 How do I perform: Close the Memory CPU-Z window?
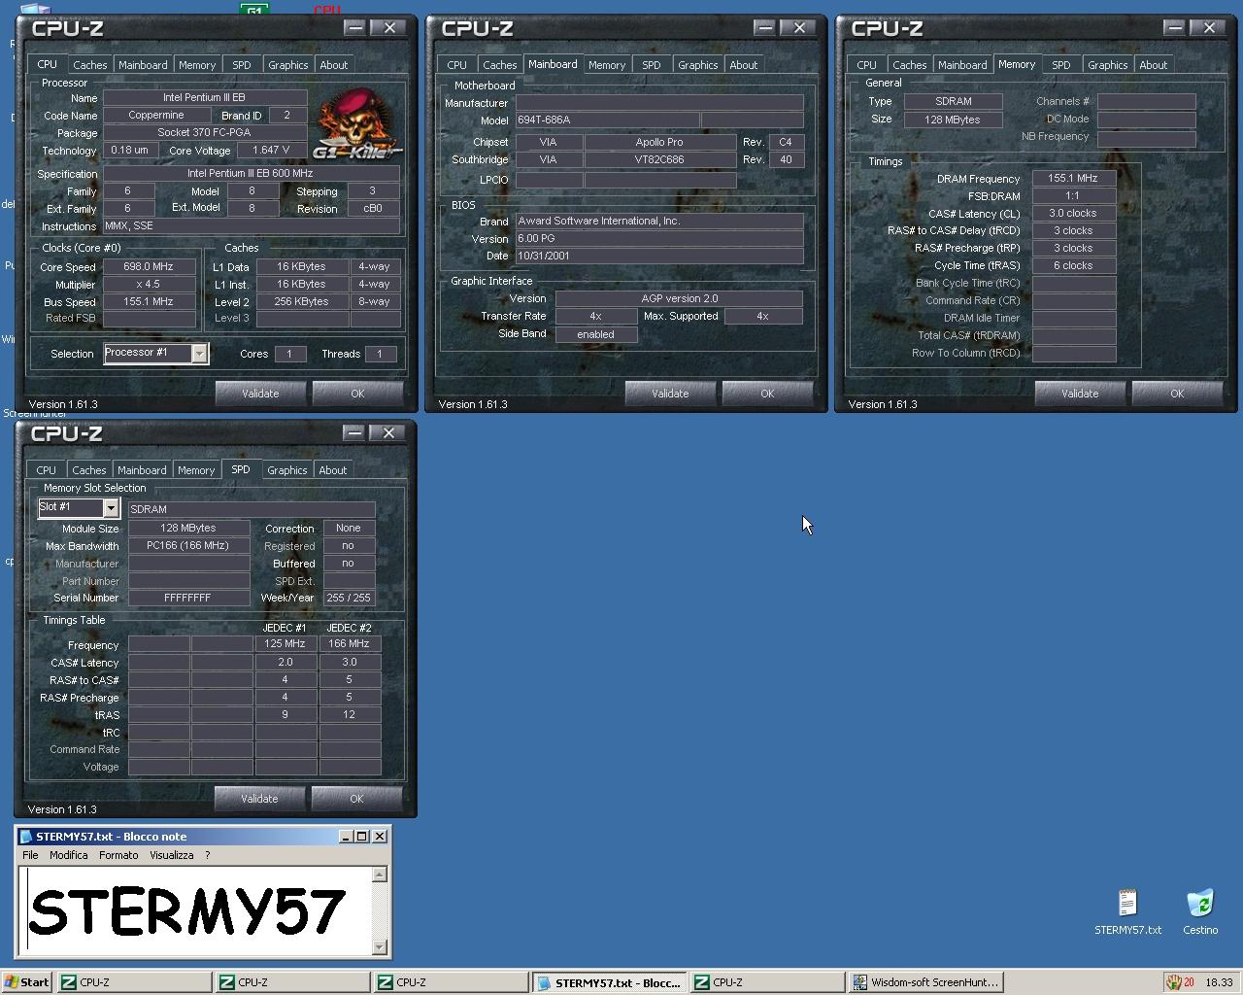[x=1210, y=28]
